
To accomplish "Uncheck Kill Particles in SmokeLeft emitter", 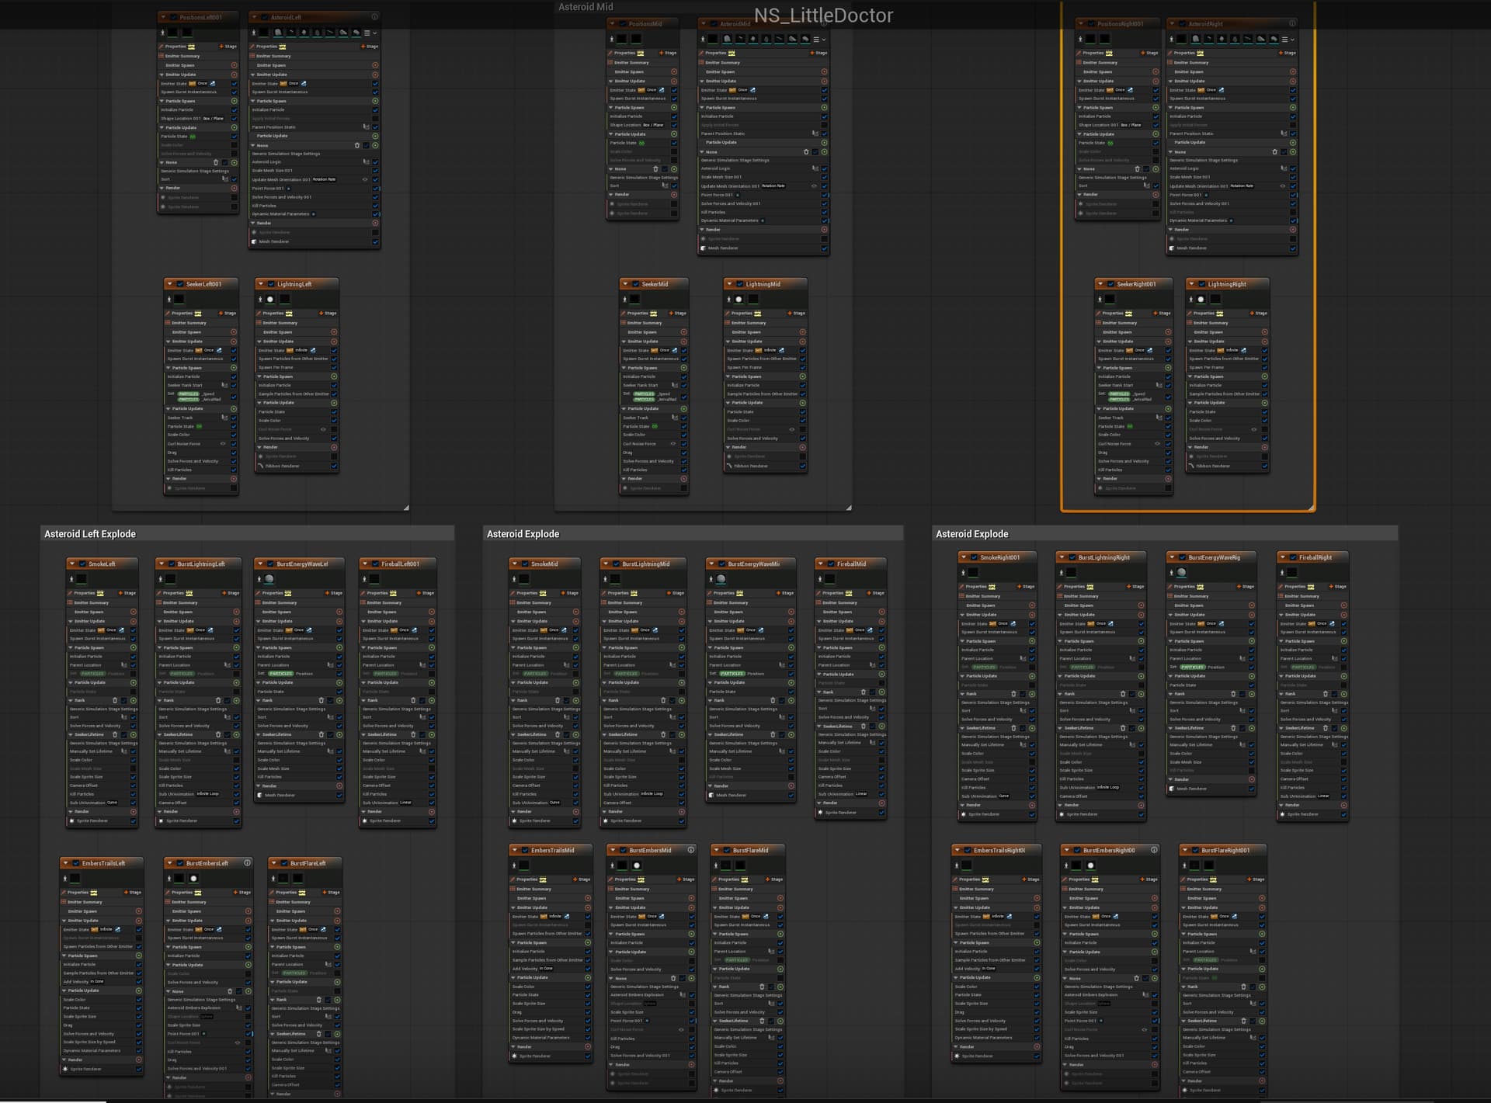I will [133, 794].
